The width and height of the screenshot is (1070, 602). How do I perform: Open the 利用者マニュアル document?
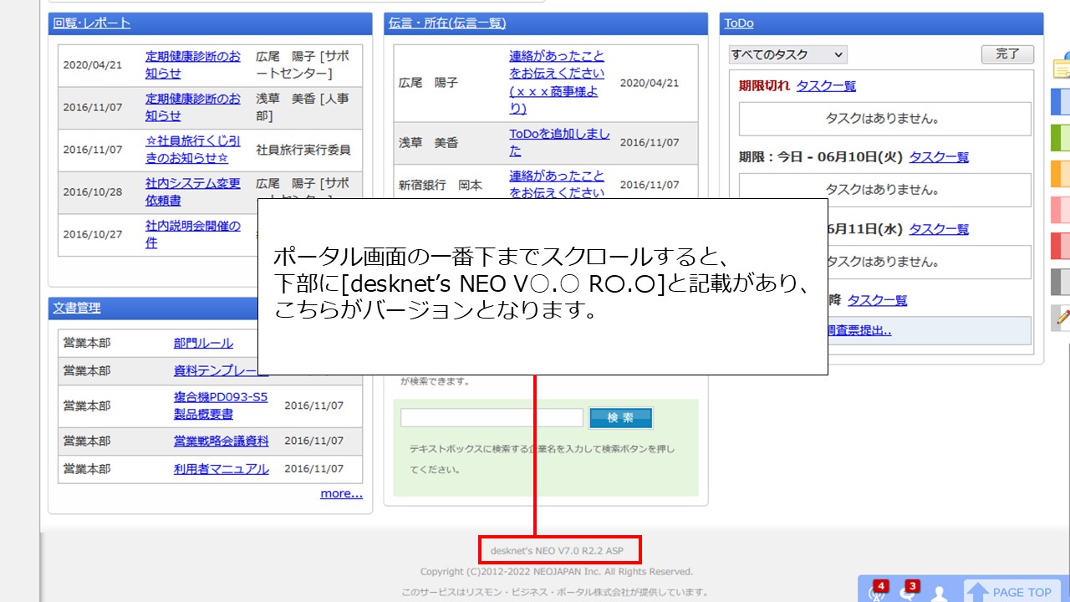222,469
